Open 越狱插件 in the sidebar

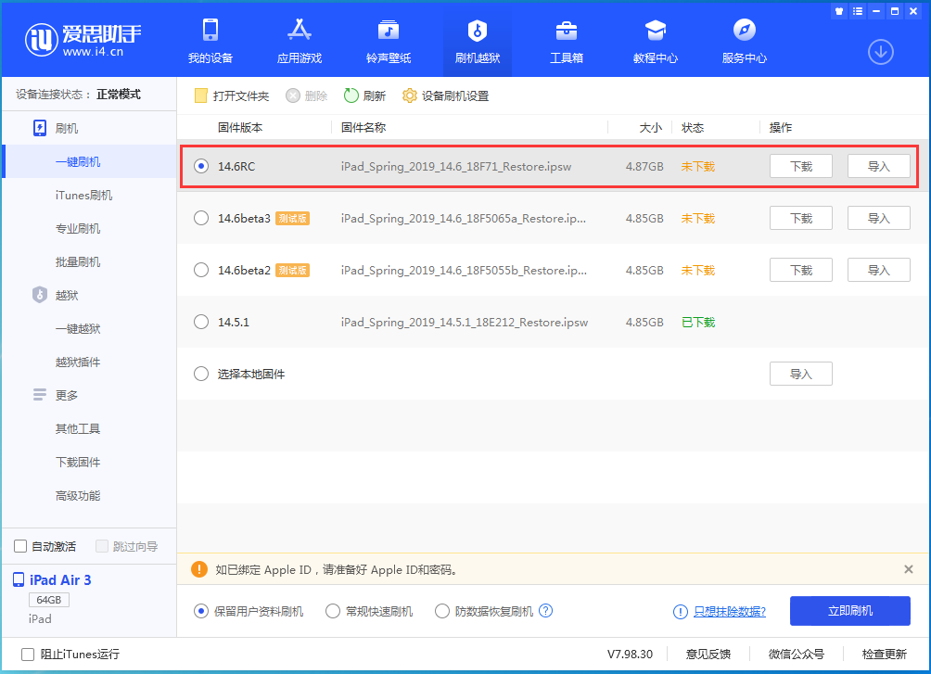(78, 362)
